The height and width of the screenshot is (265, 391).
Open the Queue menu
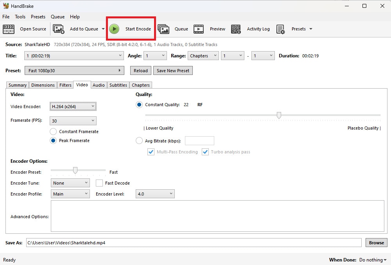point(57,17)
